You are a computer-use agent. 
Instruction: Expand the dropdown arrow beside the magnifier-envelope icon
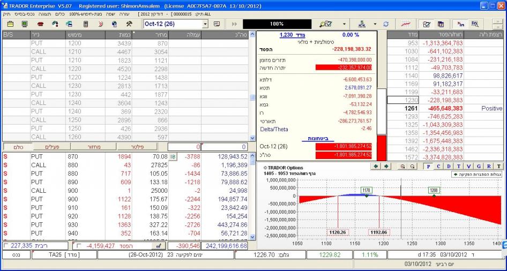[344, 24]
